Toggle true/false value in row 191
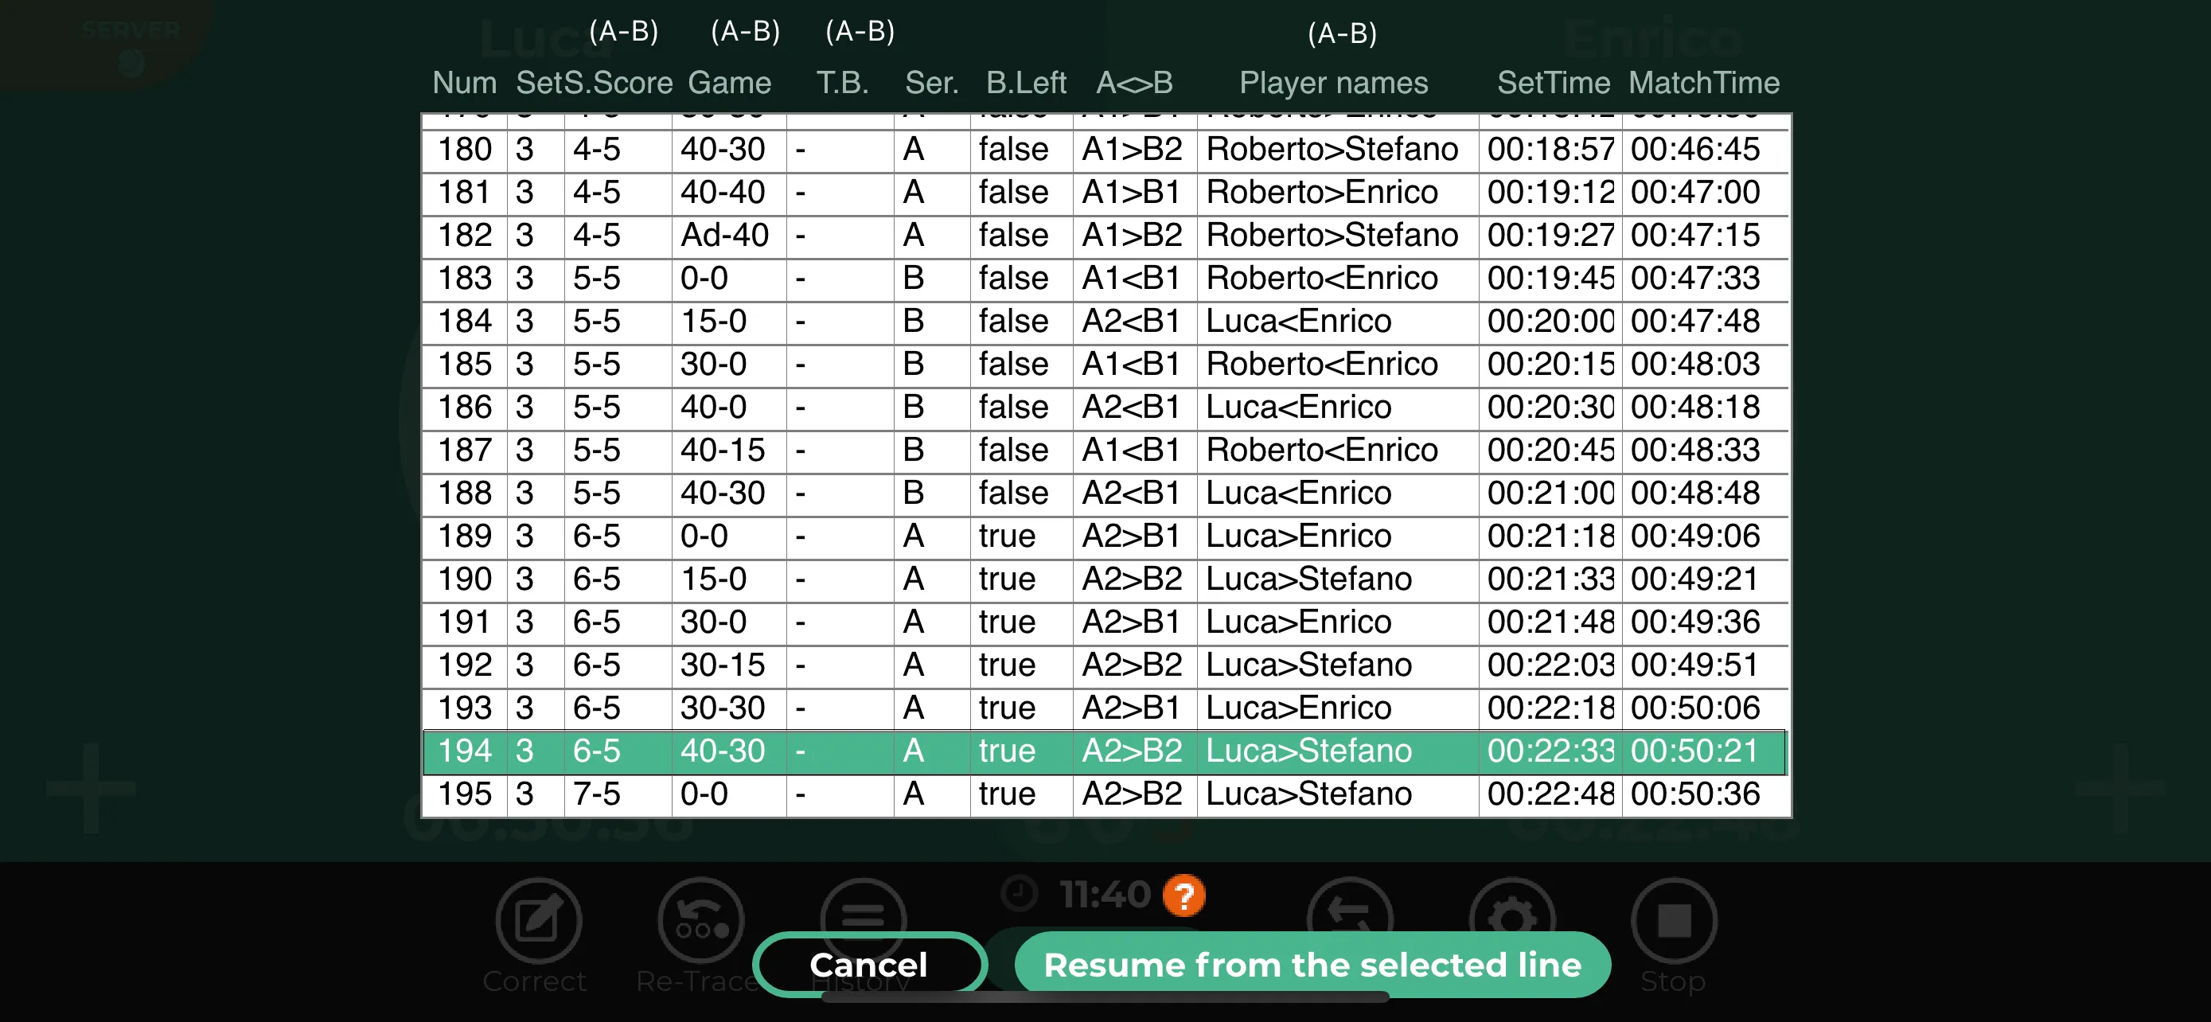Image resolution: width=2211 pixels, height=1022 pixels. 1012,623
